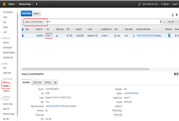This screenshot has width=179, height=121.
Task: Open Limits in sidebar
Action: click(x=5, y=32)
